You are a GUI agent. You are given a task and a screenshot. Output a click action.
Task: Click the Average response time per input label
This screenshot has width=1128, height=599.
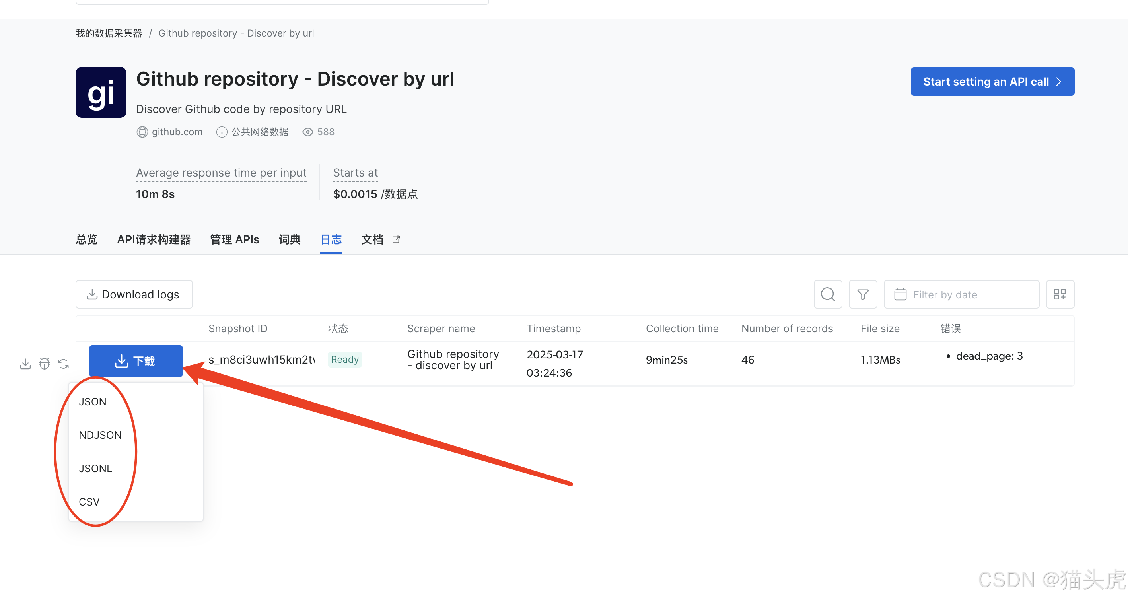221,173
